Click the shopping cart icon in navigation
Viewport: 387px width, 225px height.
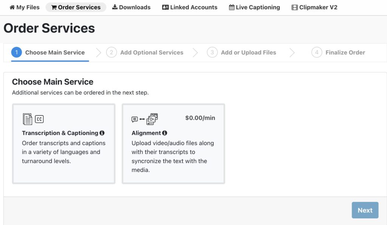pos(54,8)
